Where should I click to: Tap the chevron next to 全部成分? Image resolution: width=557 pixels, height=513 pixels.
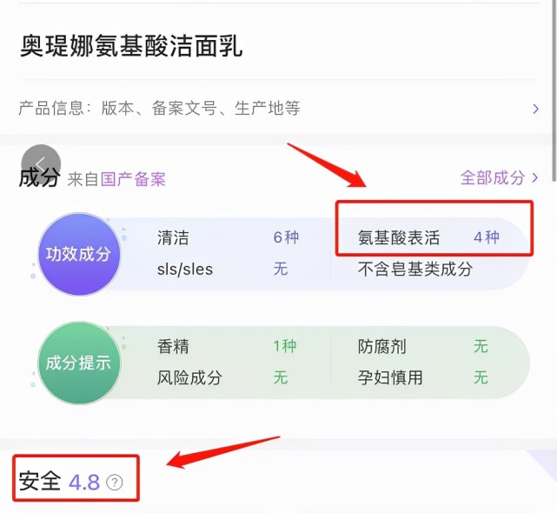click(535, 177)
